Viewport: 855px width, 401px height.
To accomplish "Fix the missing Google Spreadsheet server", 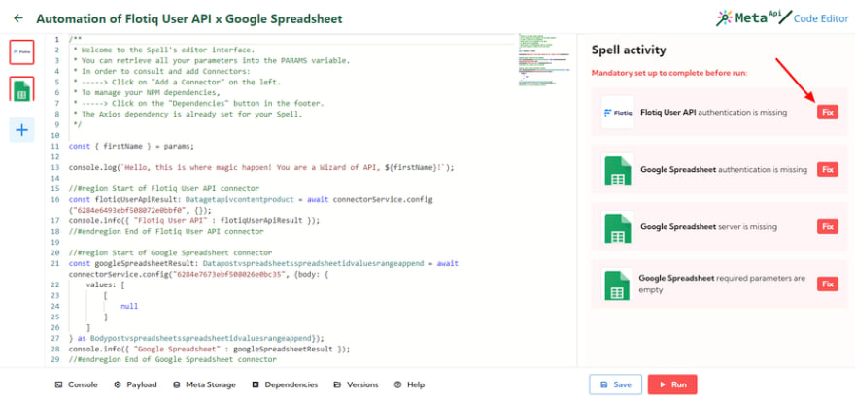I will pyautogui.click(x=827, y=226).
